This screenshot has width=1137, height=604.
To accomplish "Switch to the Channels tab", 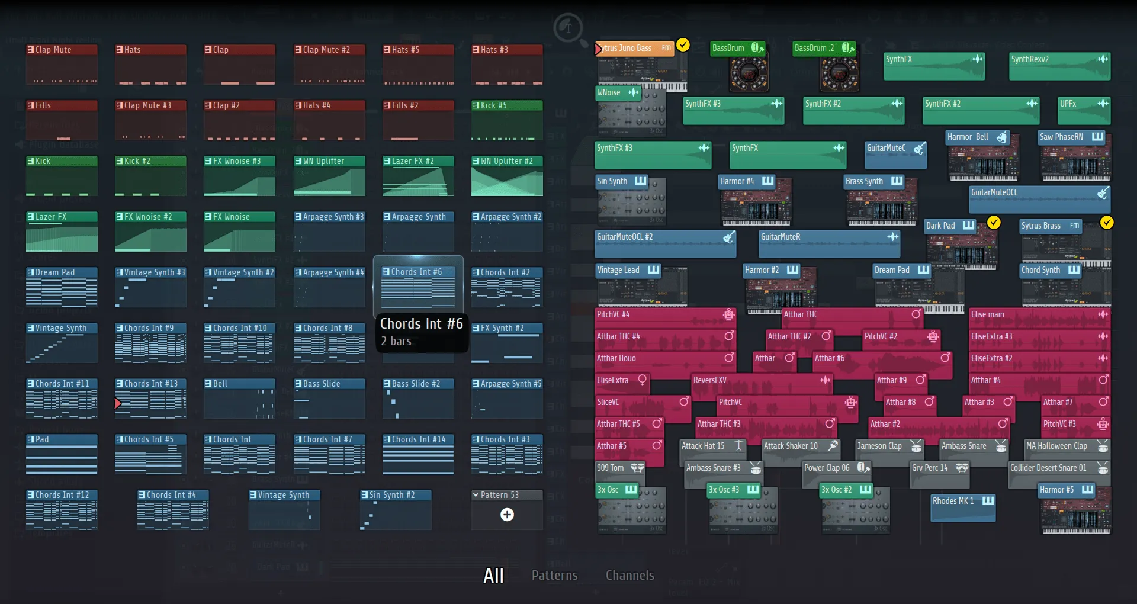I will coord(629,574).
